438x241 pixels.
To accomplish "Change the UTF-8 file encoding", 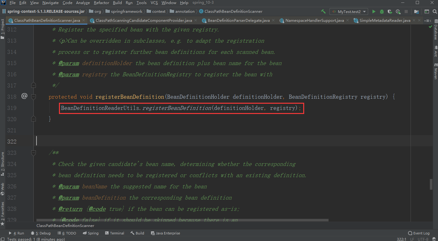I will pos(423,239).
